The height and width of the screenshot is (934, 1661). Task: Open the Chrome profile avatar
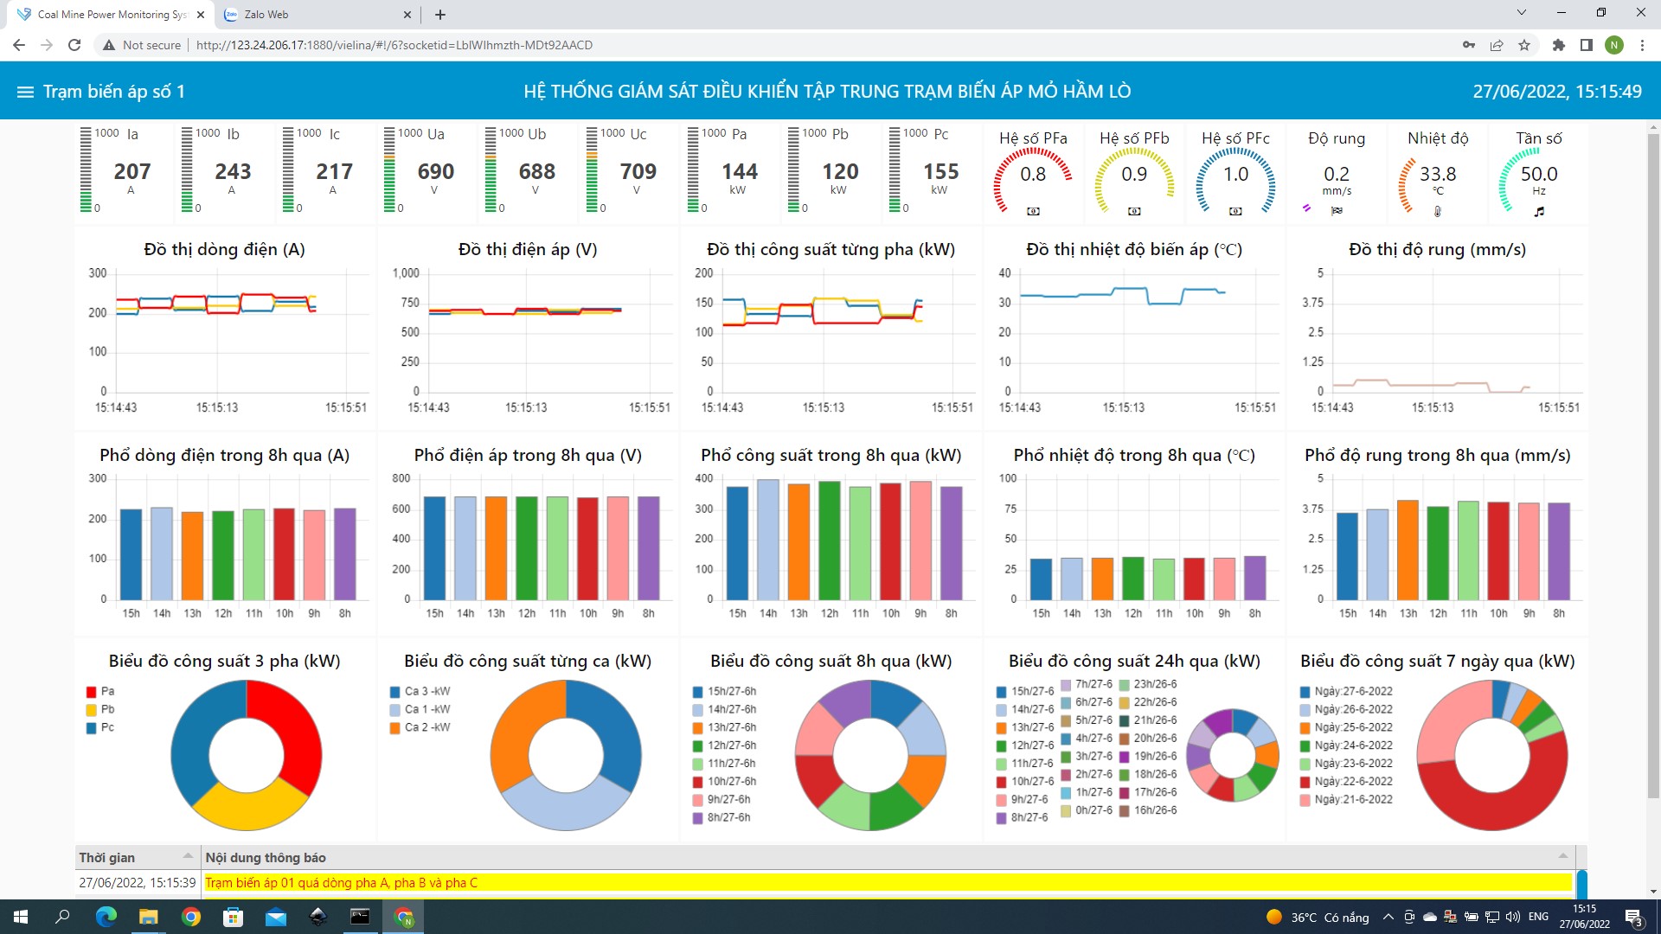(1614, 45)
